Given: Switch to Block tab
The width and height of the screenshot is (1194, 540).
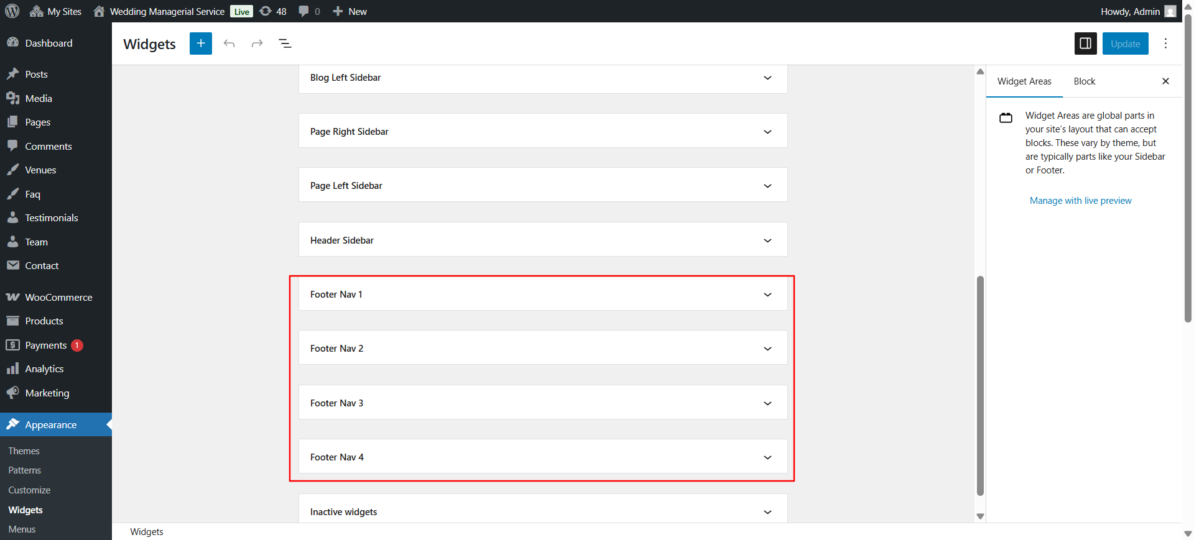Looking at the screenshot, I should (x=1084, y=81).
